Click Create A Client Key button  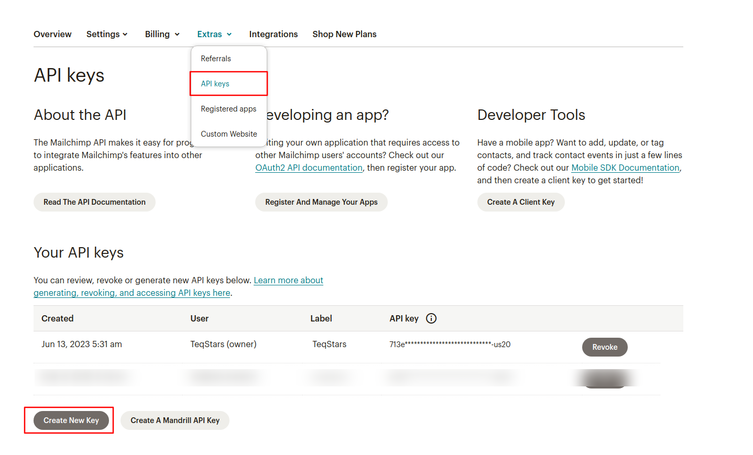click(521, 202)
